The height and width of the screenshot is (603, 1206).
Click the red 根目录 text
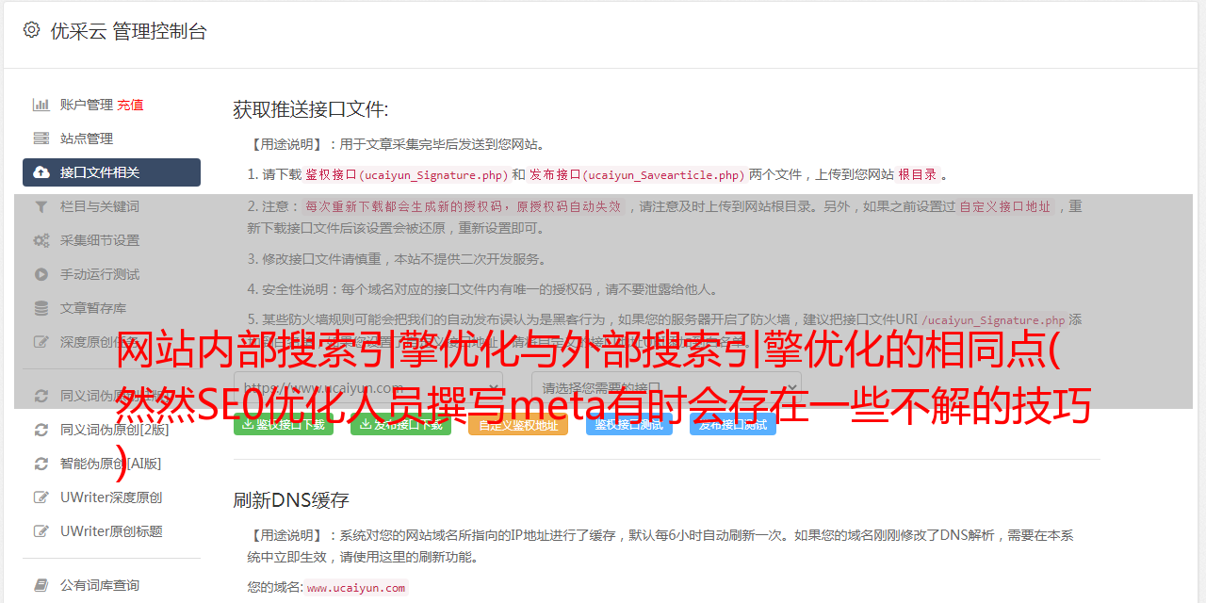918,175
